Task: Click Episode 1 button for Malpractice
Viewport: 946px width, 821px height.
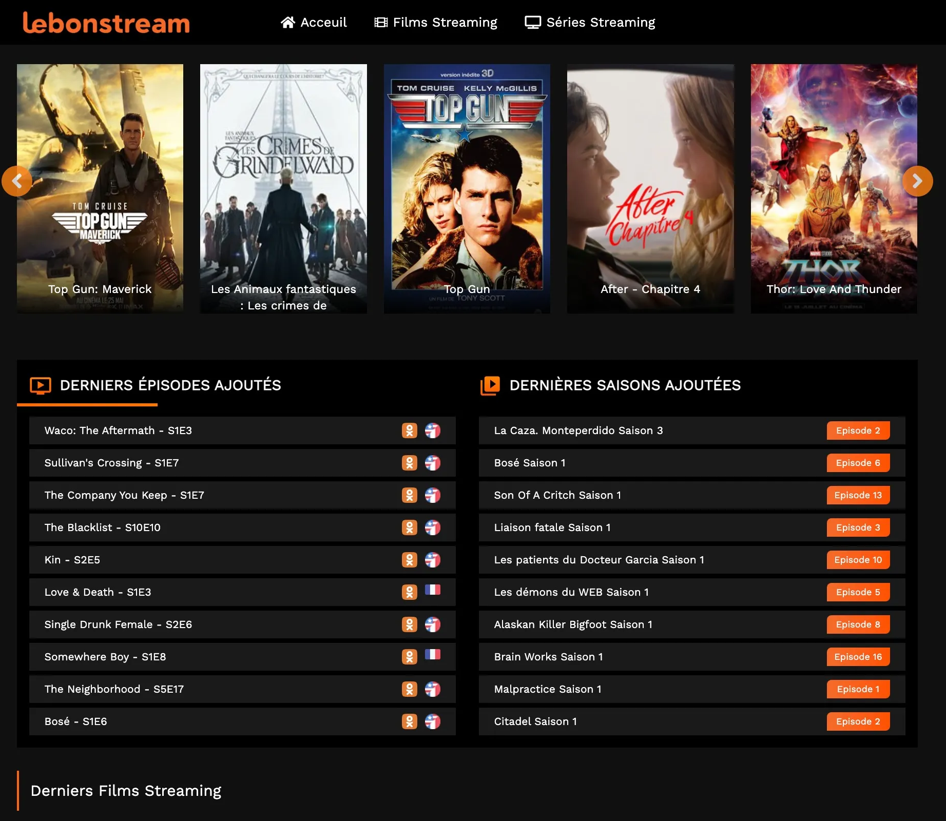Action: pos(858,689)
